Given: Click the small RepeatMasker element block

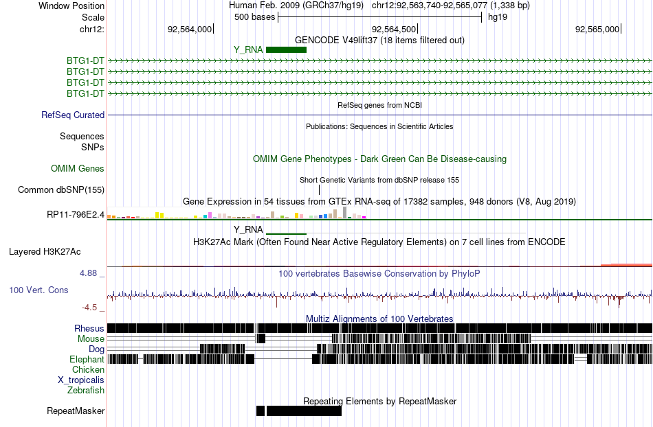Looking at the screenshot, I should 261,411.
